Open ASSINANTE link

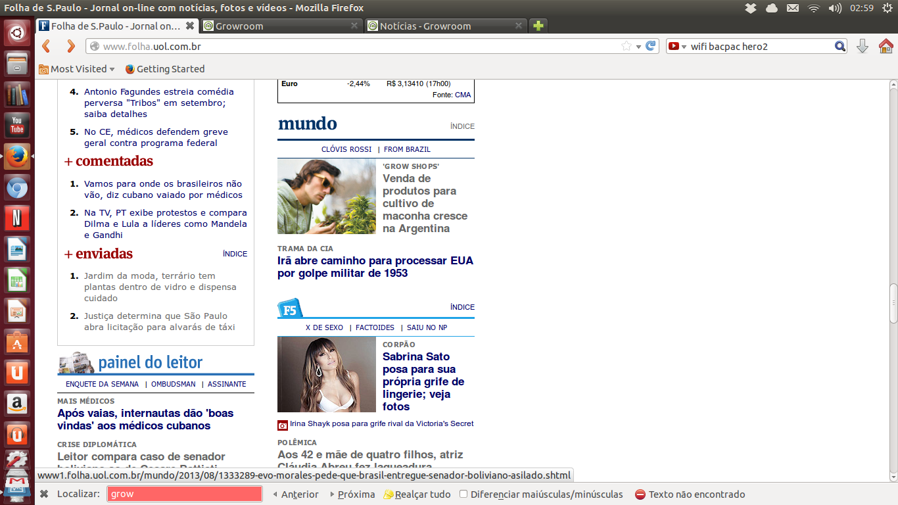point(227,384)
